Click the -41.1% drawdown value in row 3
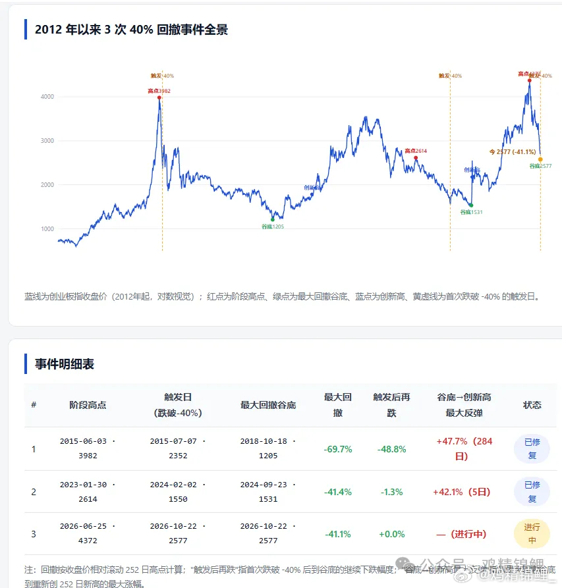Viewport: 562px width, 588px height. point(337,534)
